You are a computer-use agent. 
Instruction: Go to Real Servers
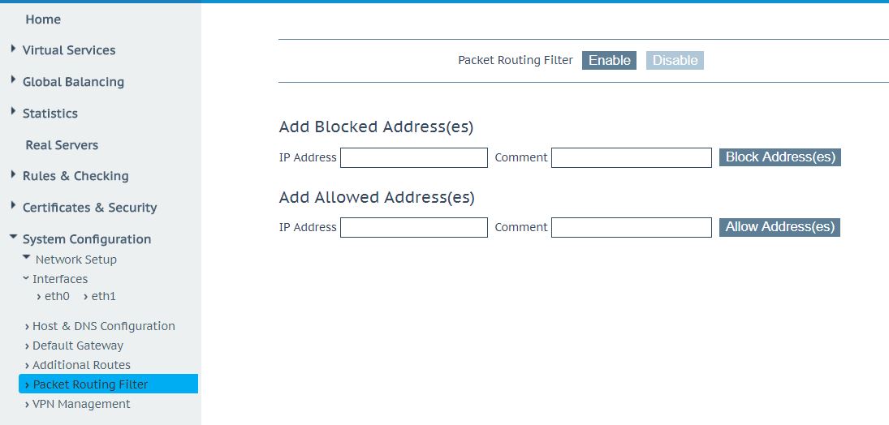(62, 145)
